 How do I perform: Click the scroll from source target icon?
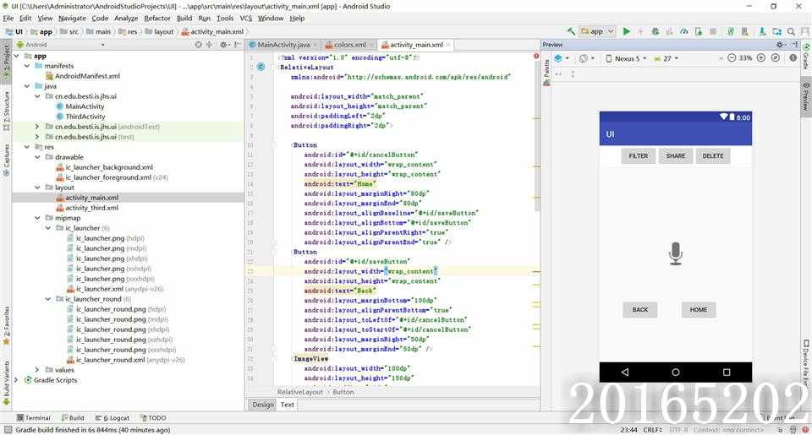pos(198,45)
